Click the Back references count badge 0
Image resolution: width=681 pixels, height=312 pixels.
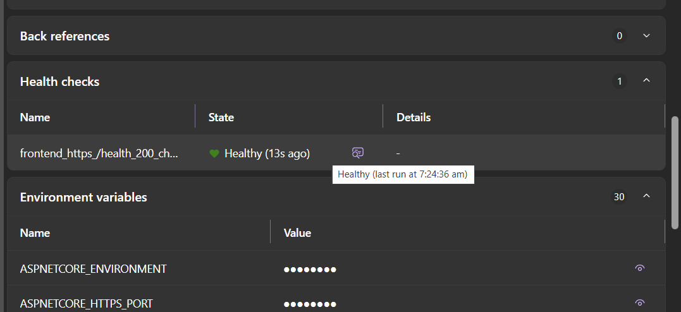(x=619, y=36)
